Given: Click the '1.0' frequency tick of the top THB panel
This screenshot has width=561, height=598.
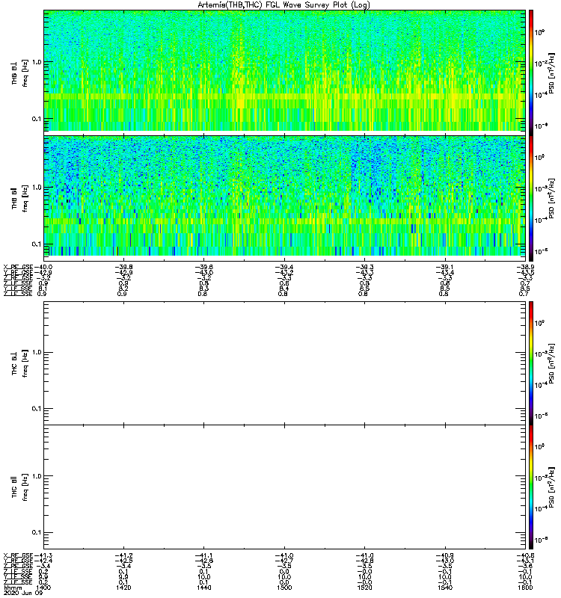Looking at the screenshot, I should (37, 62).
